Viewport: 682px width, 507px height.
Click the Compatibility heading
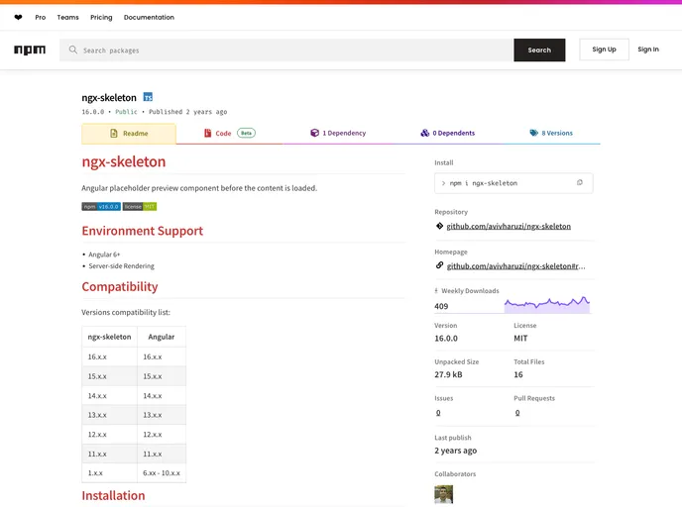point(120,287)
